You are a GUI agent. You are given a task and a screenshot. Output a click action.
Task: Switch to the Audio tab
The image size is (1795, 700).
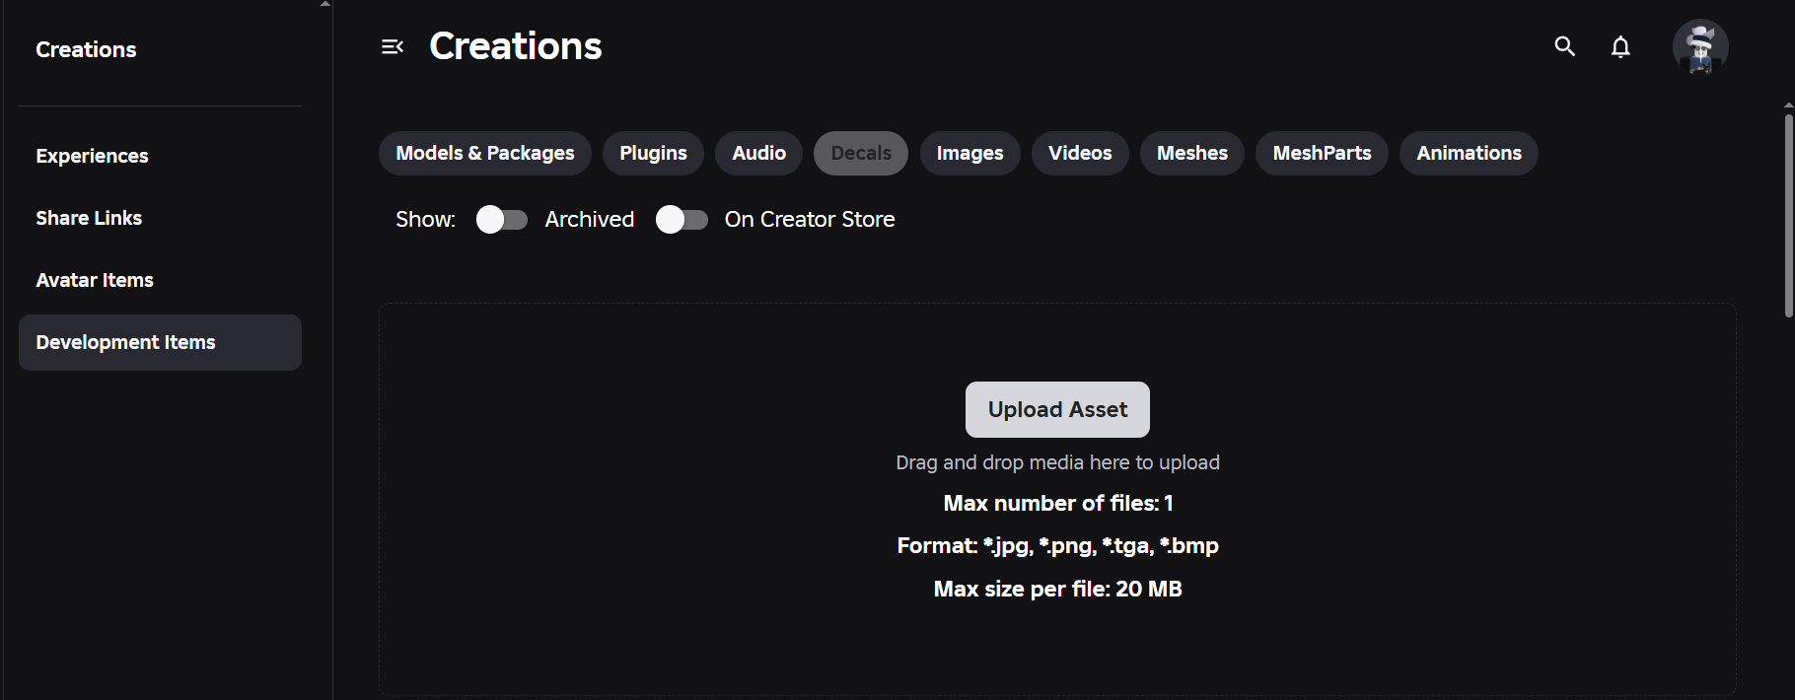coord(759,153)
